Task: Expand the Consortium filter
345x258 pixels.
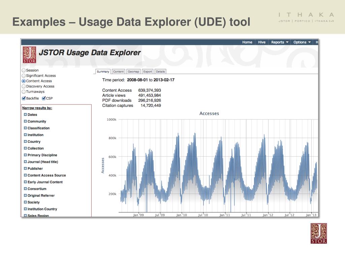Action: pos(25,189)
